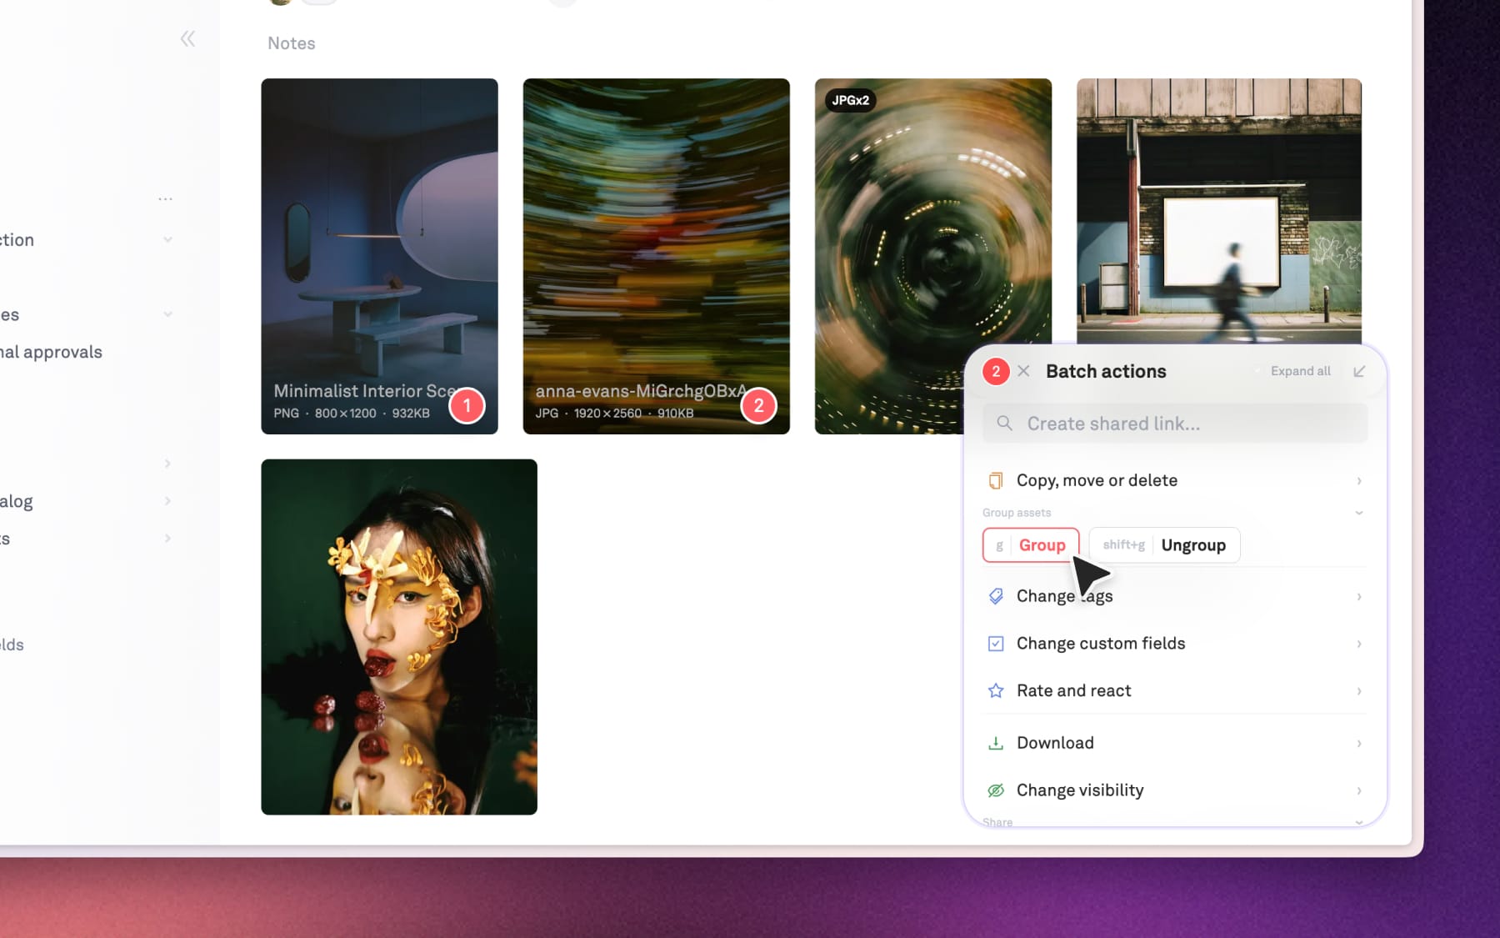Expand the Download submenu arrow
Screen dimensions: 1500x938
click(1359, 743)
